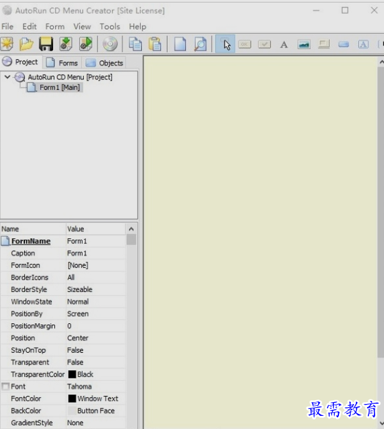Click the CD disc icon in the toolbar
The image size is (384, 429).
[x=110, y=44]
